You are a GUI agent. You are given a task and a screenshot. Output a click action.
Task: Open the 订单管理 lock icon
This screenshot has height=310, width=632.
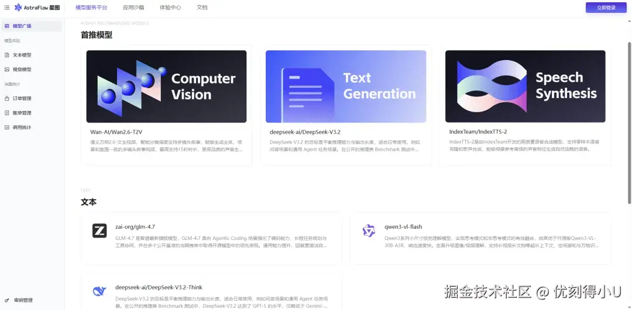pos(7,99)
